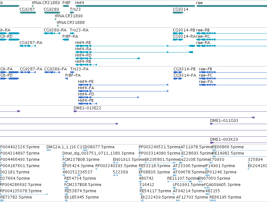Click the PrBP-RA transcript label
Viewport: 267px width, 202px height.
click(70, 36)
